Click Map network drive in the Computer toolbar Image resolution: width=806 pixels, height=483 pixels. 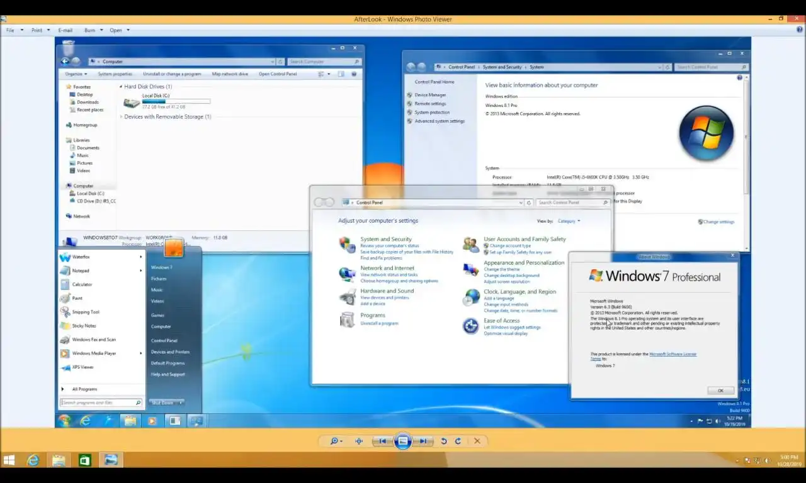pos(230,74)
